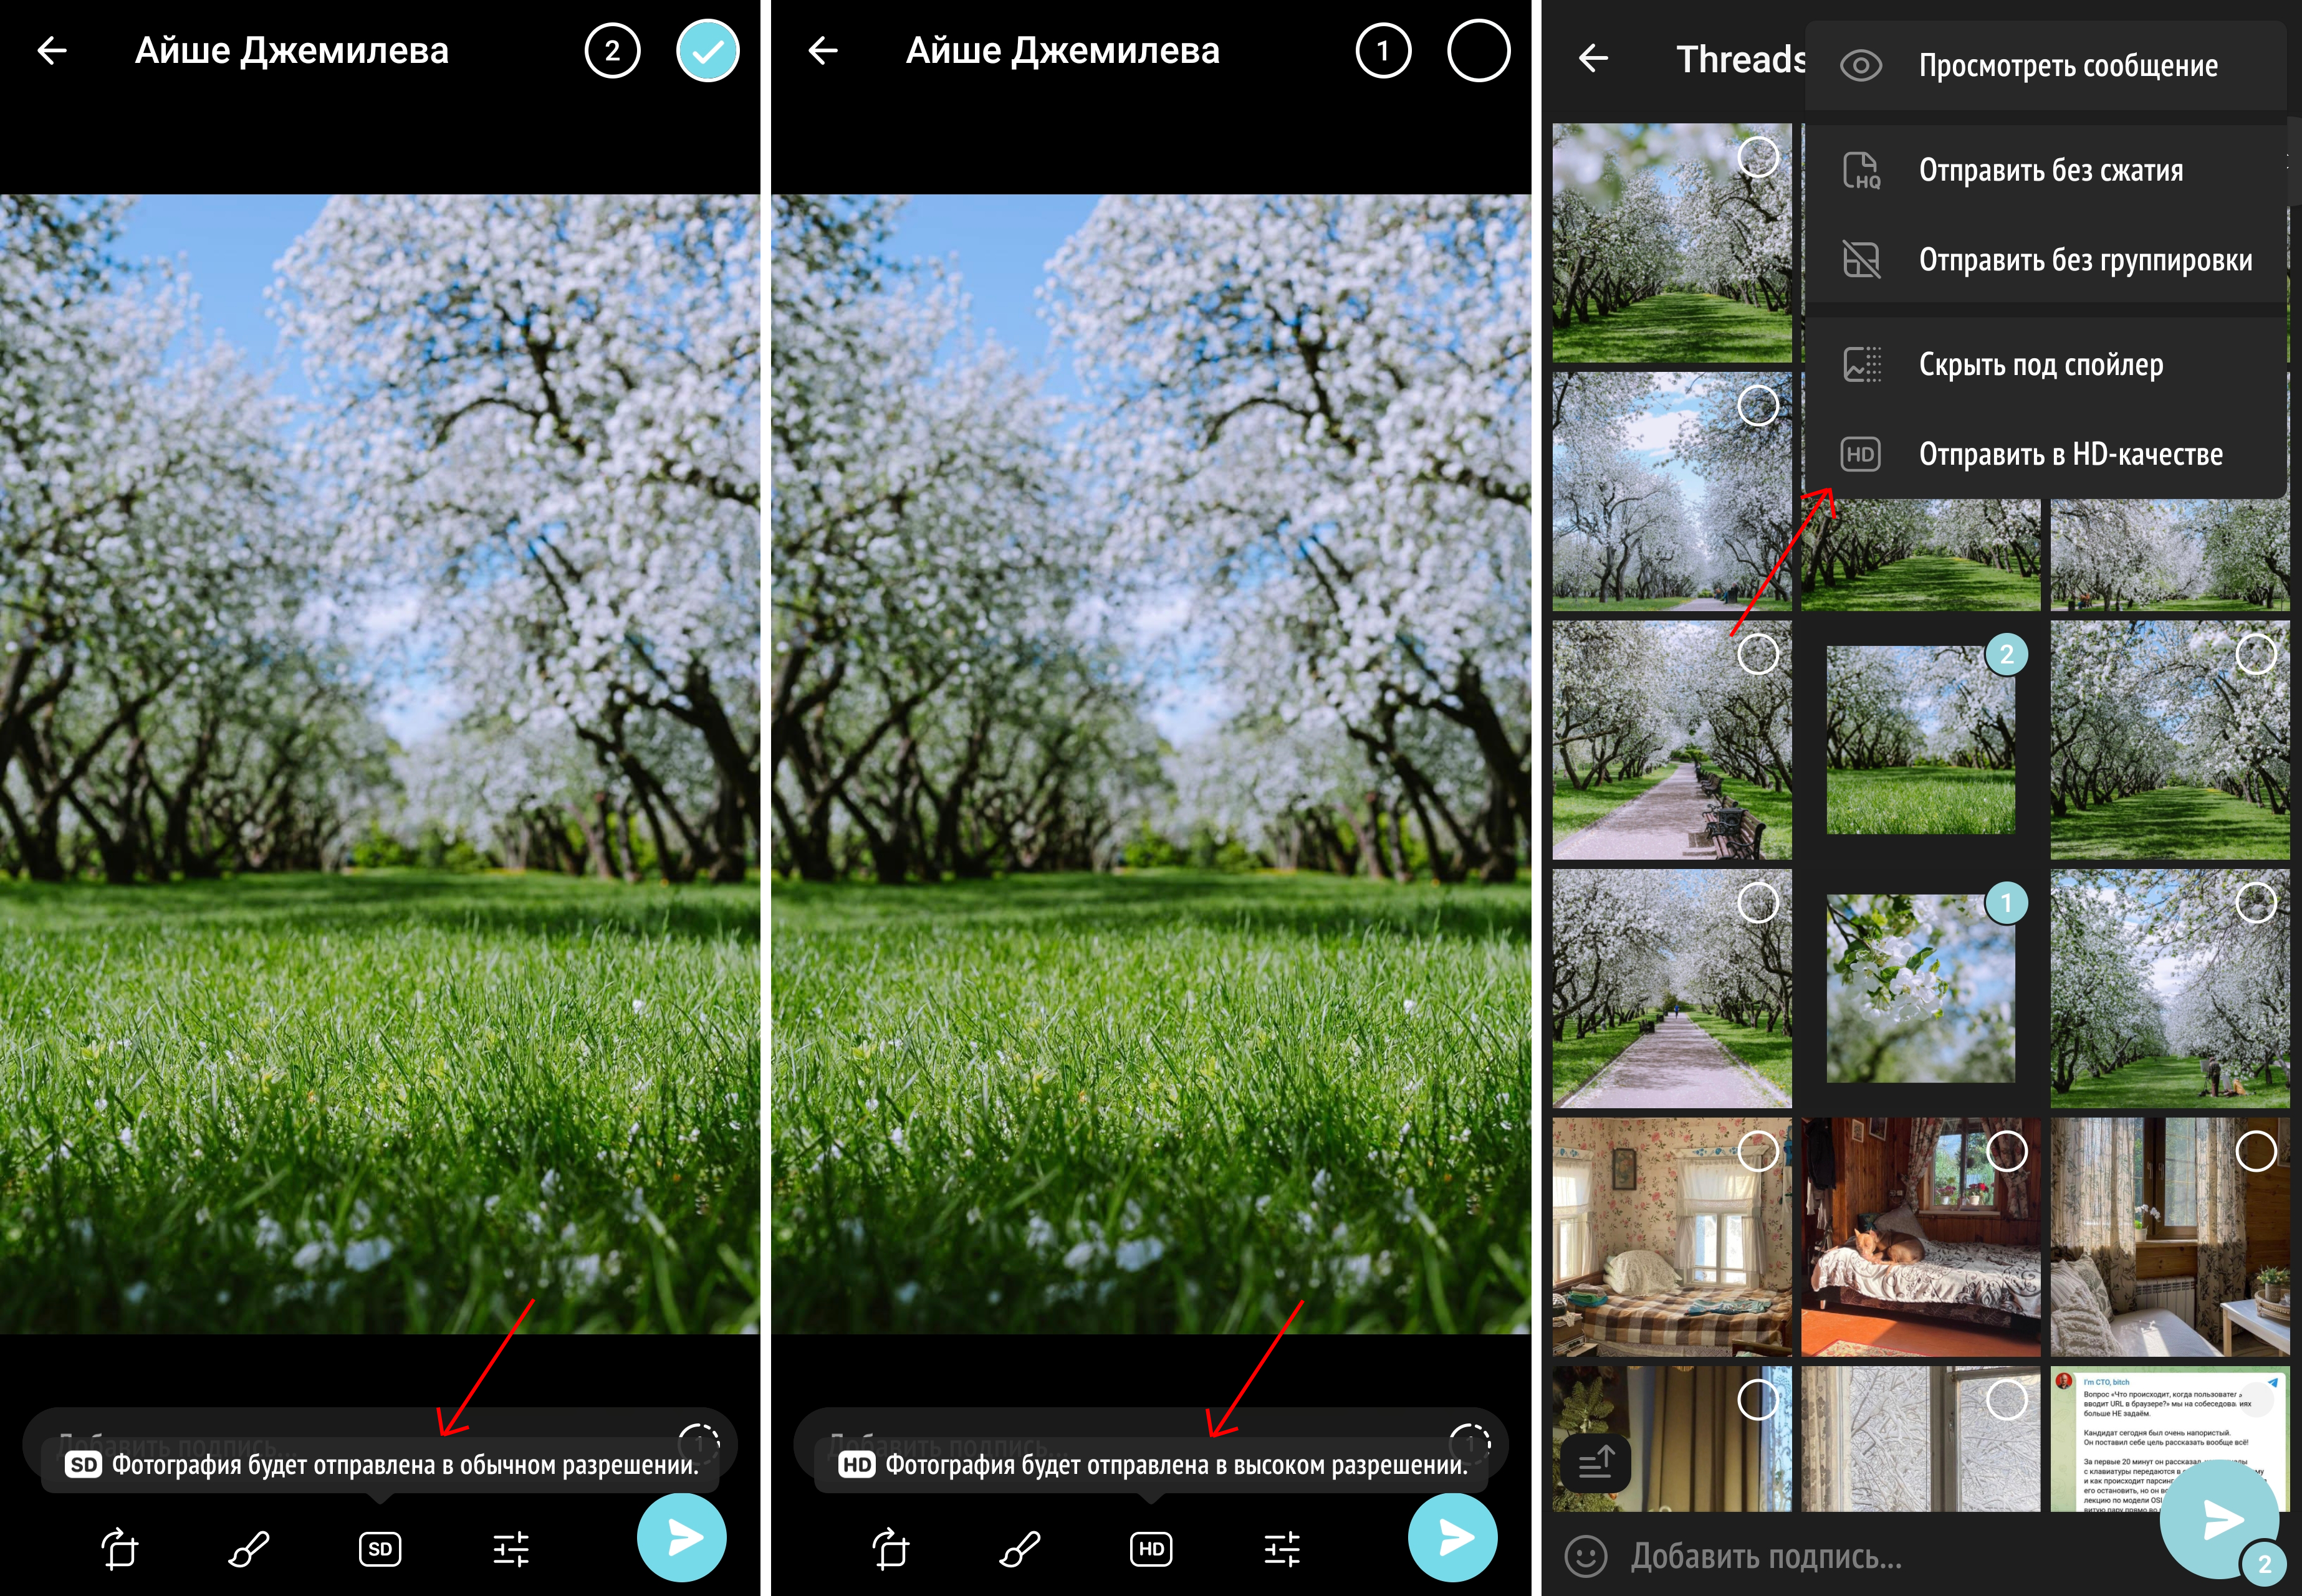
Task: Tap the SD quality icon in toolbar
Action: [x=379, y=1549]
